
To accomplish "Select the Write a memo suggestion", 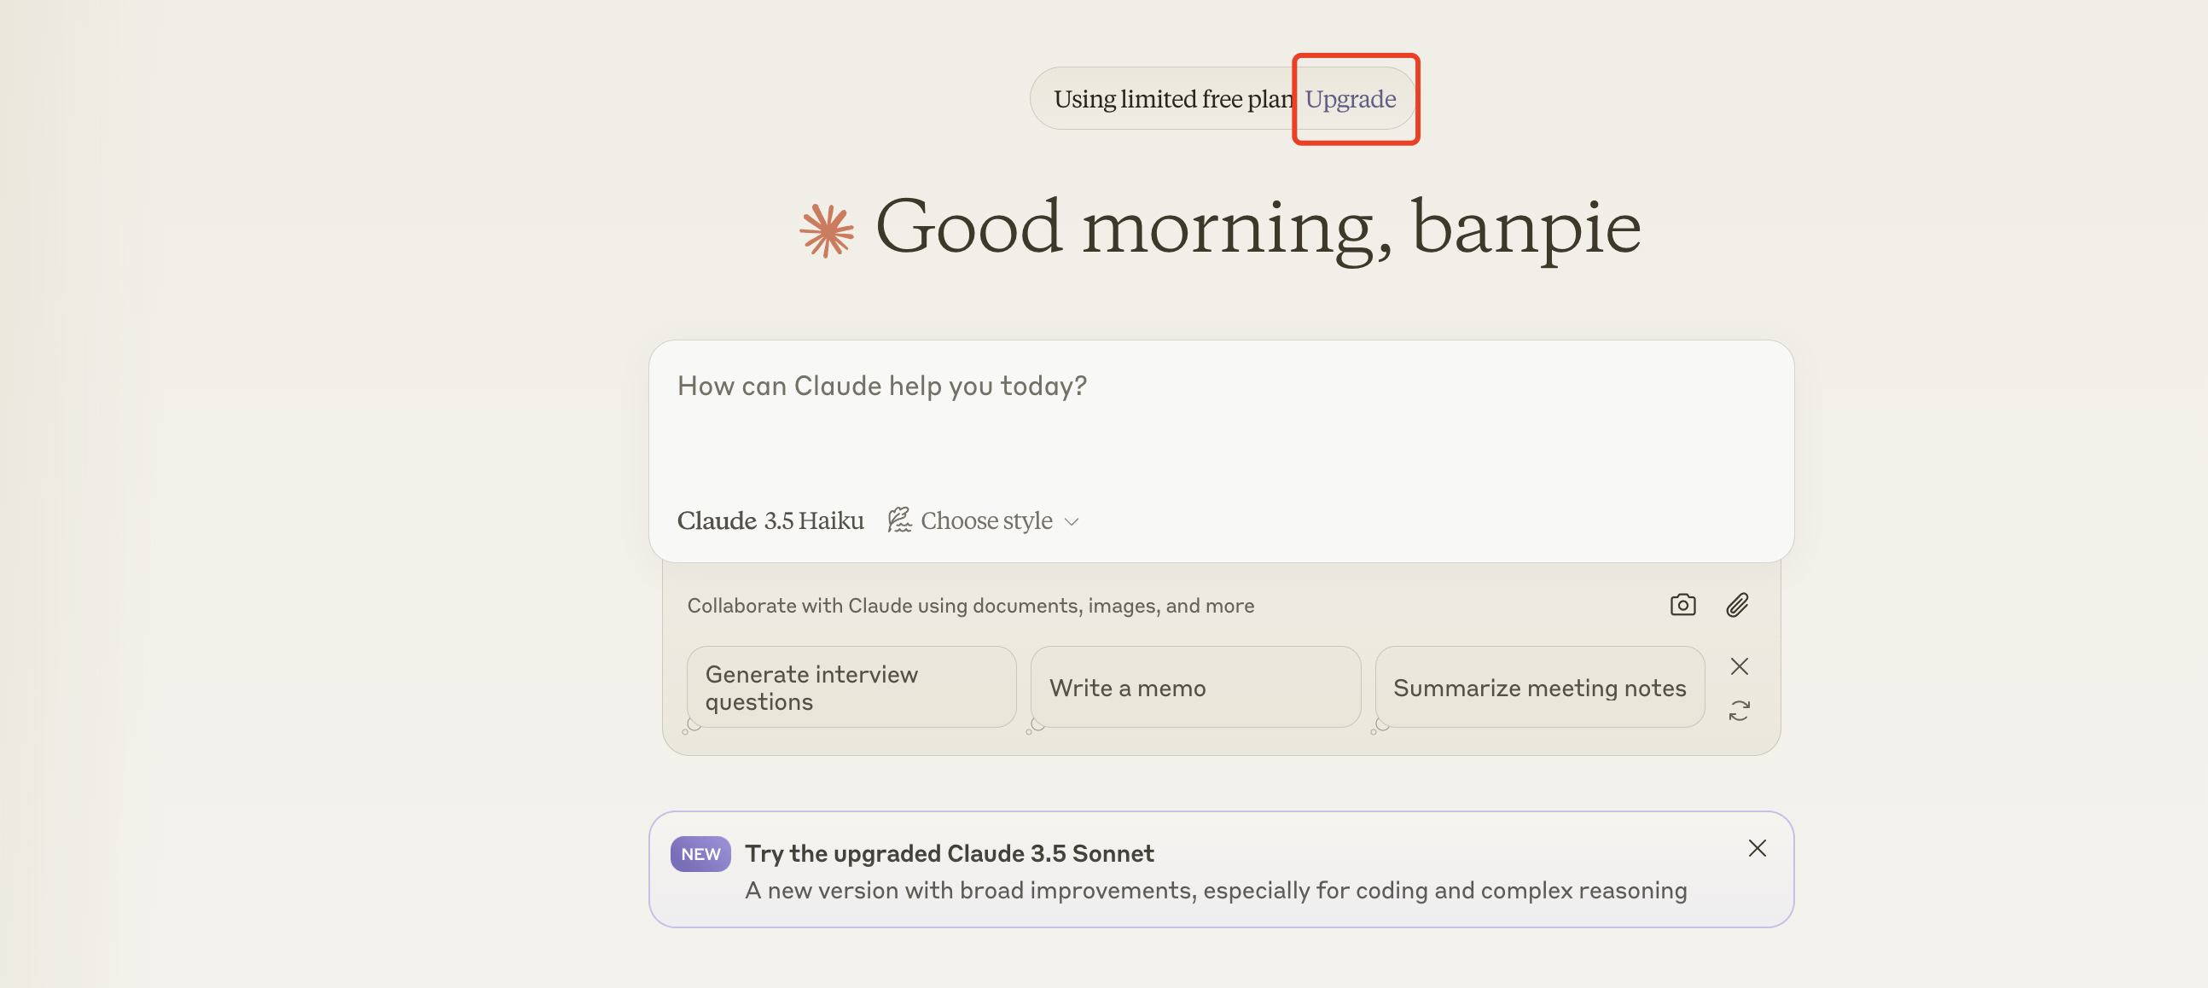I will point(1194,687).
